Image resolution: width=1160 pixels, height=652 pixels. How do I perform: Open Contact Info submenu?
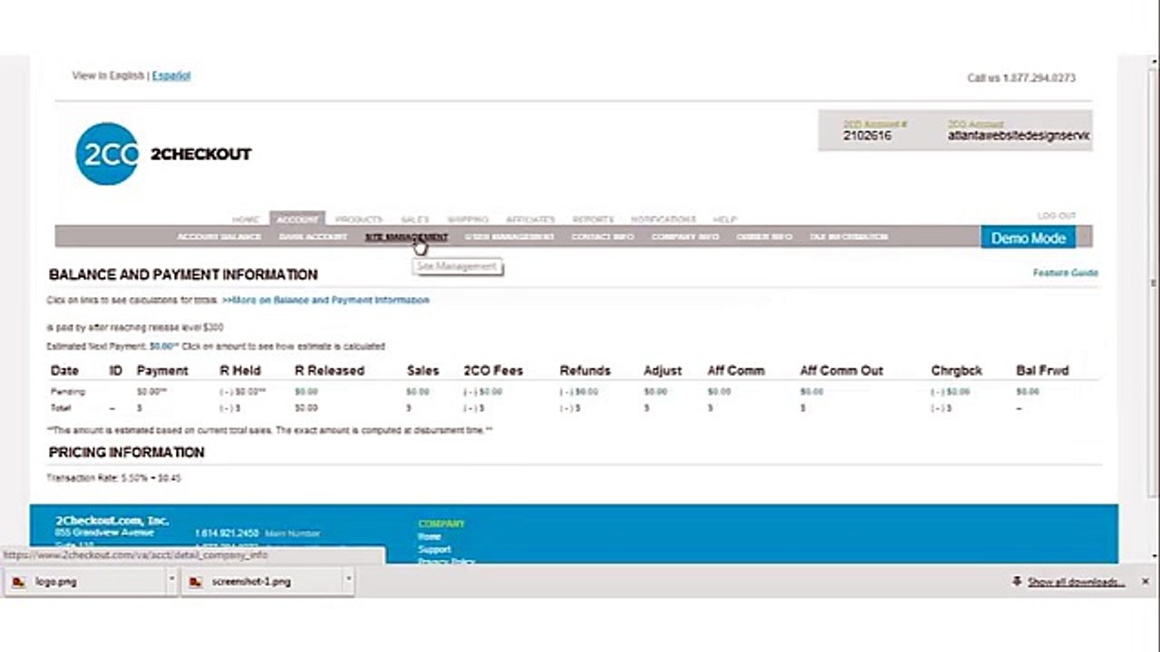(x=603, y=237)
